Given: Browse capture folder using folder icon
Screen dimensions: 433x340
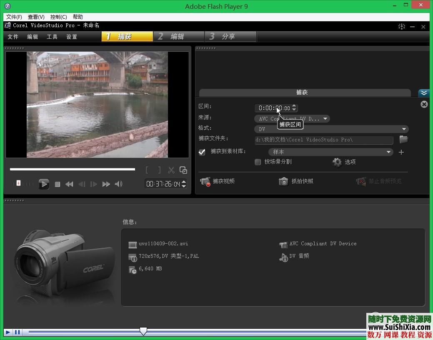Looking at the screenshot, I should click(403, 139).
